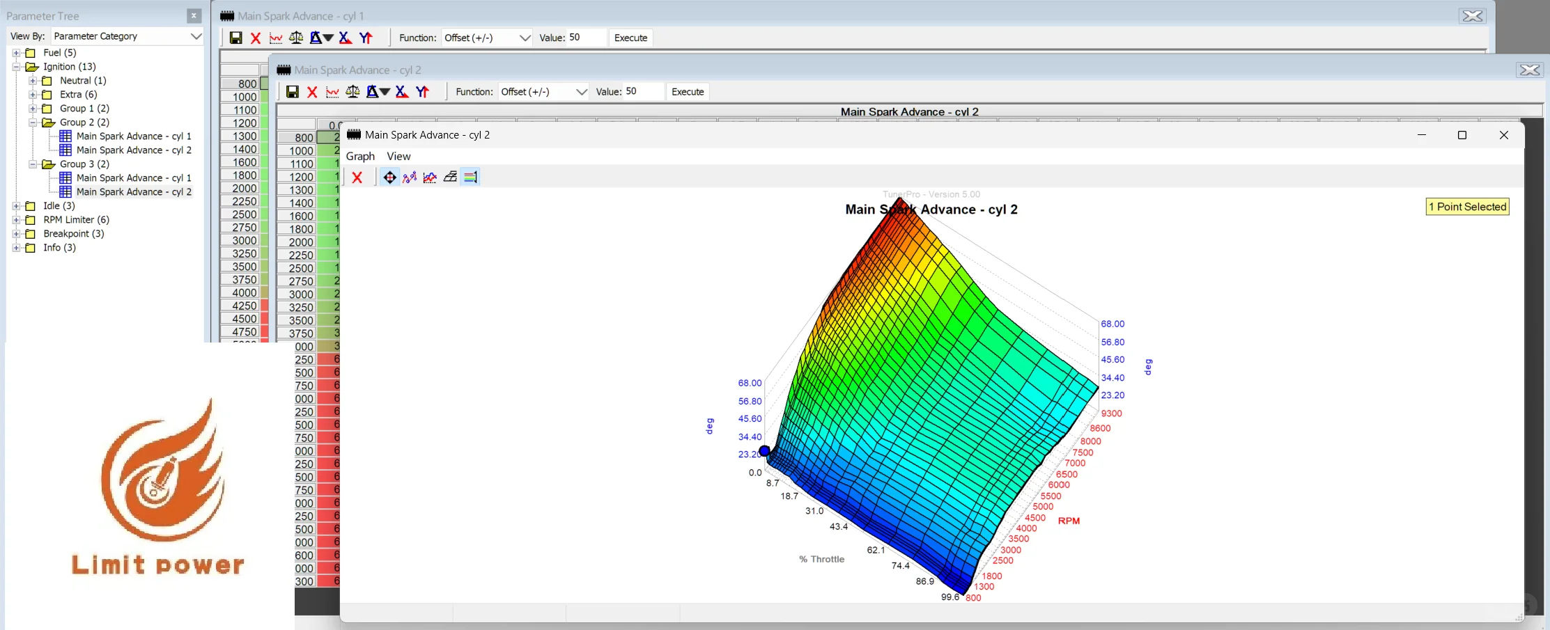The width and height of the screenshot is (1550, 630).
Task: Select Main Spark Advance - cyl 2 under Group 3
Action: pos(134,192)
